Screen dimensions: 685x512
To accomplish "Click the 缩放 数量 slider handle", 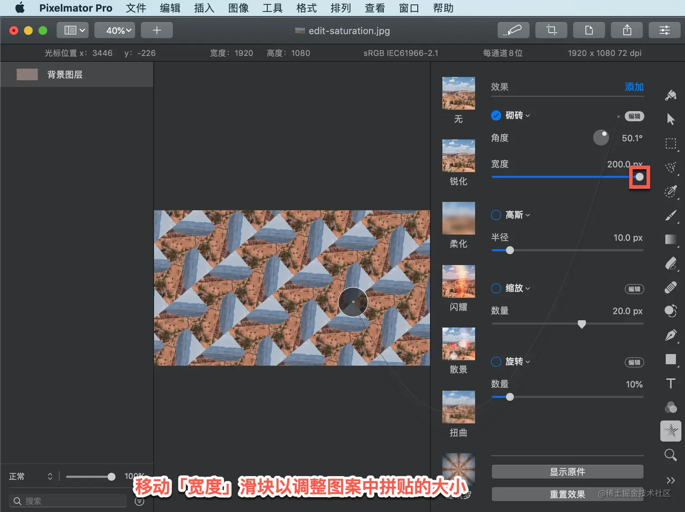I will click(582, 324).
